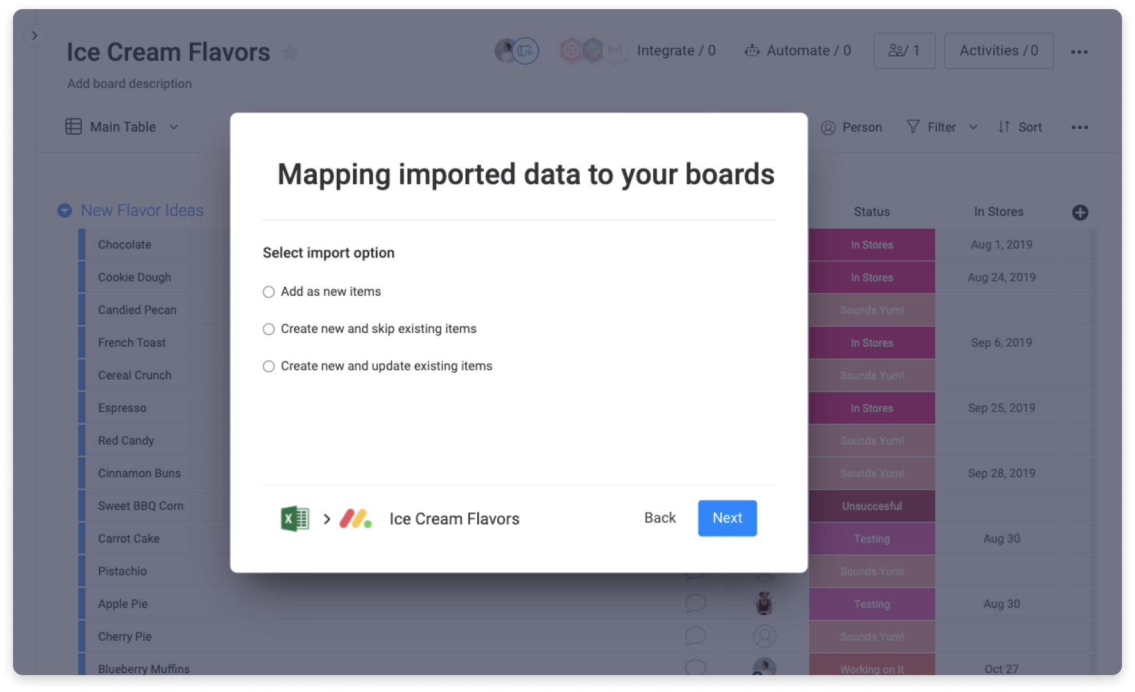This screenshot has width=1135, height=692.
Task: Click the Automate robot icon
Action: tap(752, 50)
